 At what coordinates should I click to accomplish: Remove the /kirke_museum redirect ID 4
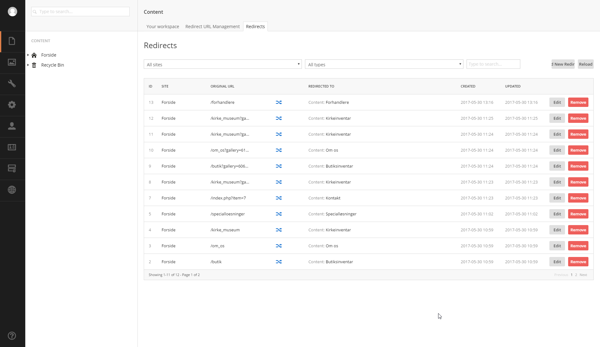pyautogui.click(x=578, y=230)
